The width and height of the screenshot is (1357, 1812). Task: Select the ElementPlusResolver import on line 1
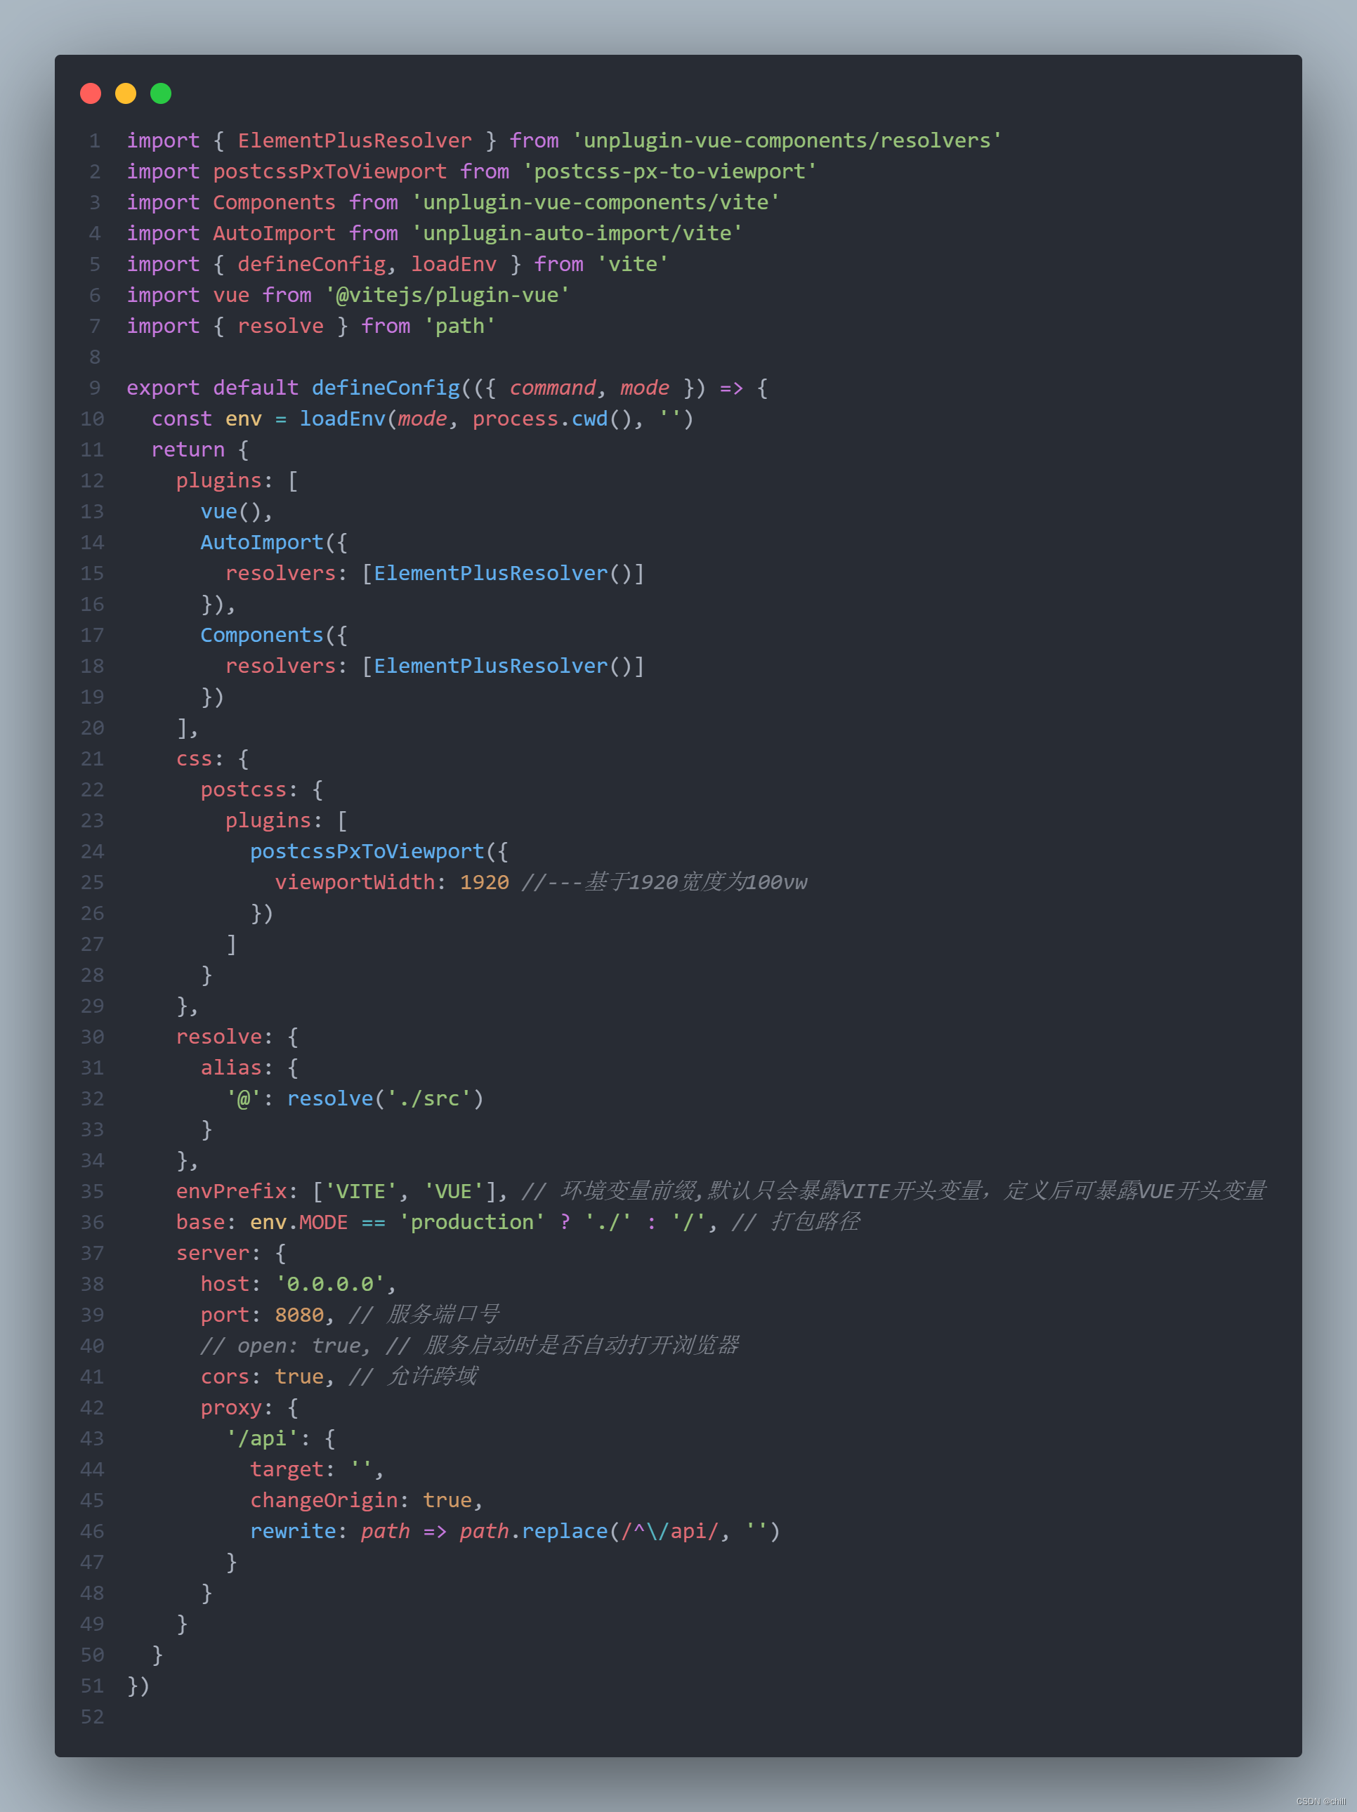tap(354, 140)
